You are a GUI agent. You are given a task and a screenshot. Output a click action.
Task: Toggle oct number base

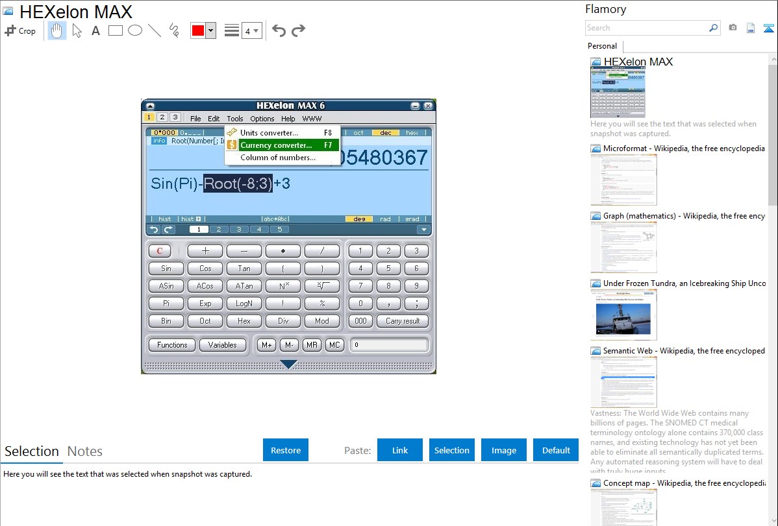(358, 132)
